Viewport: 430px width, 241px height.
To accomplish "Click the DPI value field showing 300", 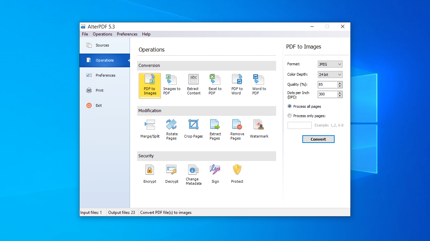I will click(x=328, y=94).
